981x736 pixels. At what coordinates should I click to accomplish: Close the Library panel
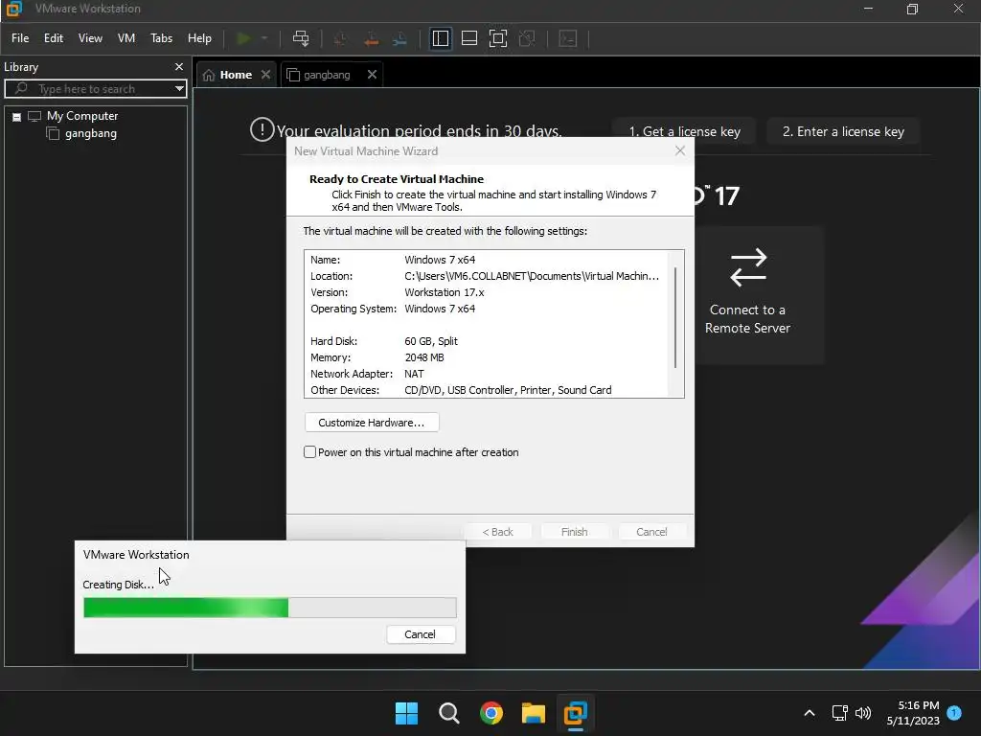[x=179, y=66]
